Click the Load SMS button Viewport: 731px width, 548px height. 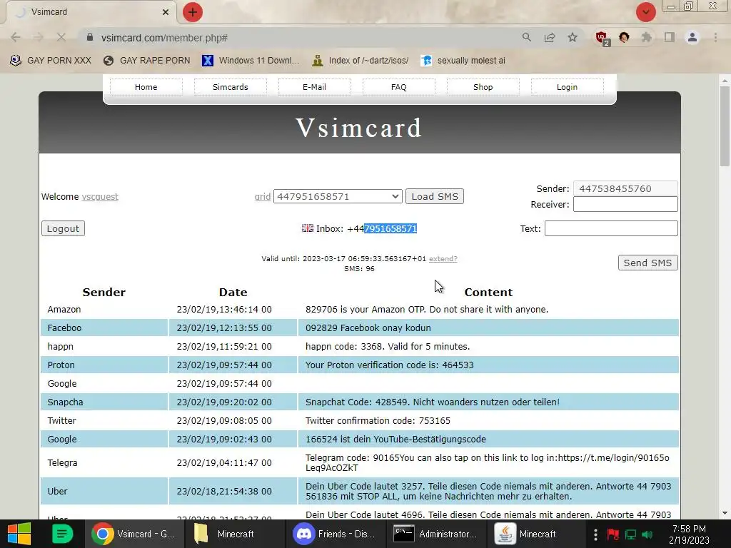435,196
